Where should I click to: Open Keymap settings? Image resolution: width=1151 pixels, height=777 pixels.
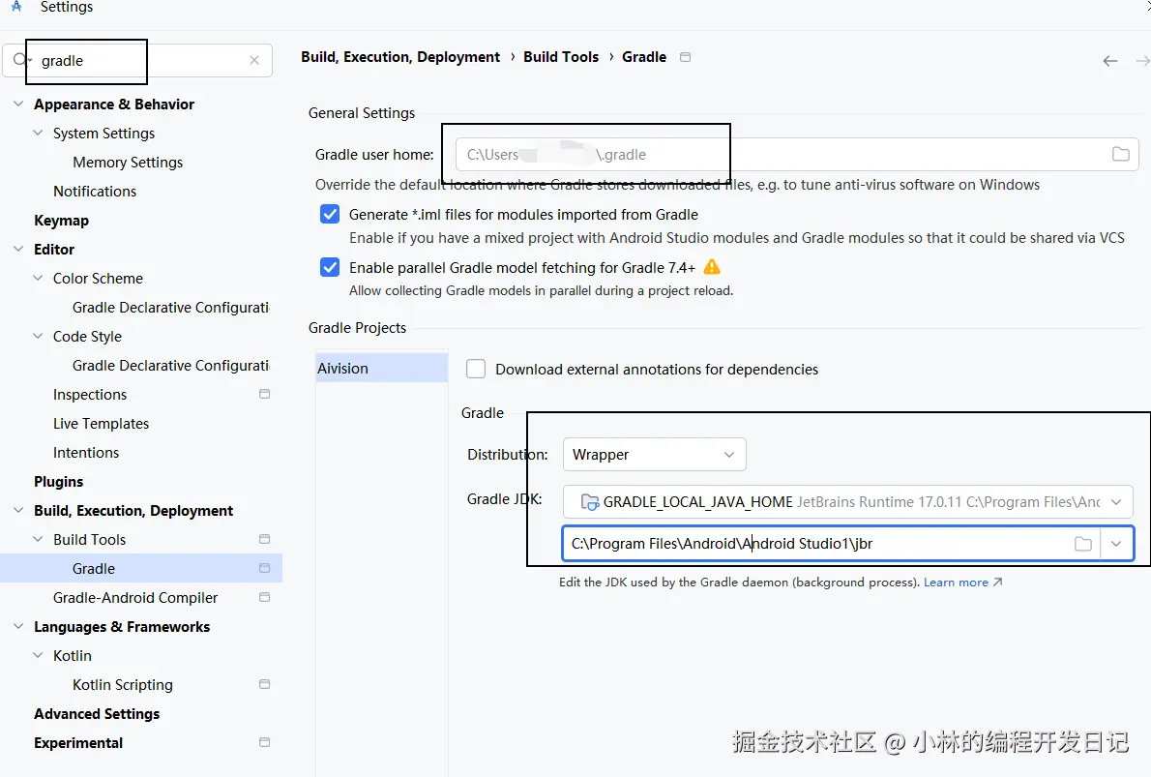(61, 221)
